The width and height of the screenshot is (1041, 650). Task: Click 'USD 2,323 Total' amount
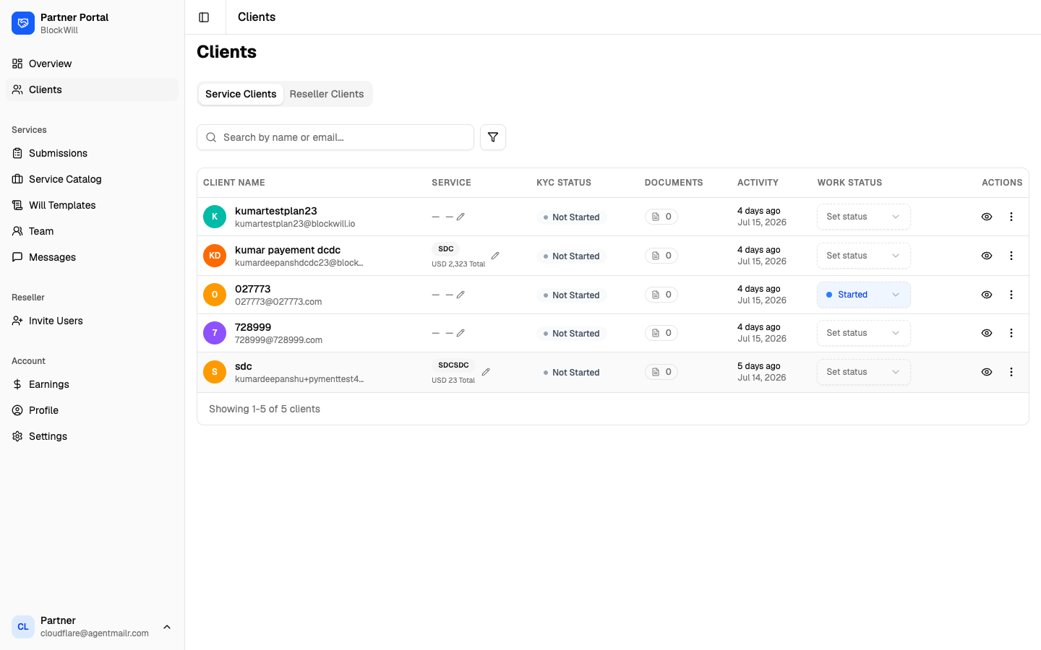(x=458, y=264)
